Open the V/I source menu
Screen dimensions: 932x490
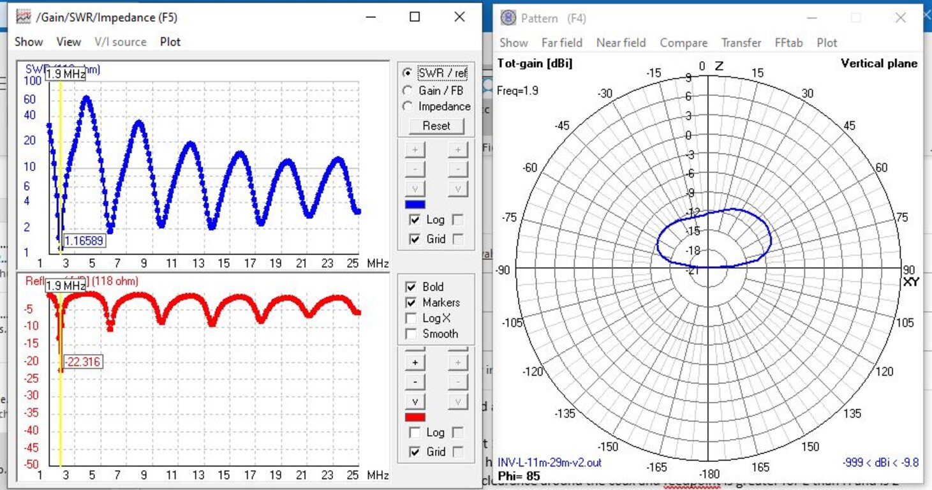coord(121,42)
